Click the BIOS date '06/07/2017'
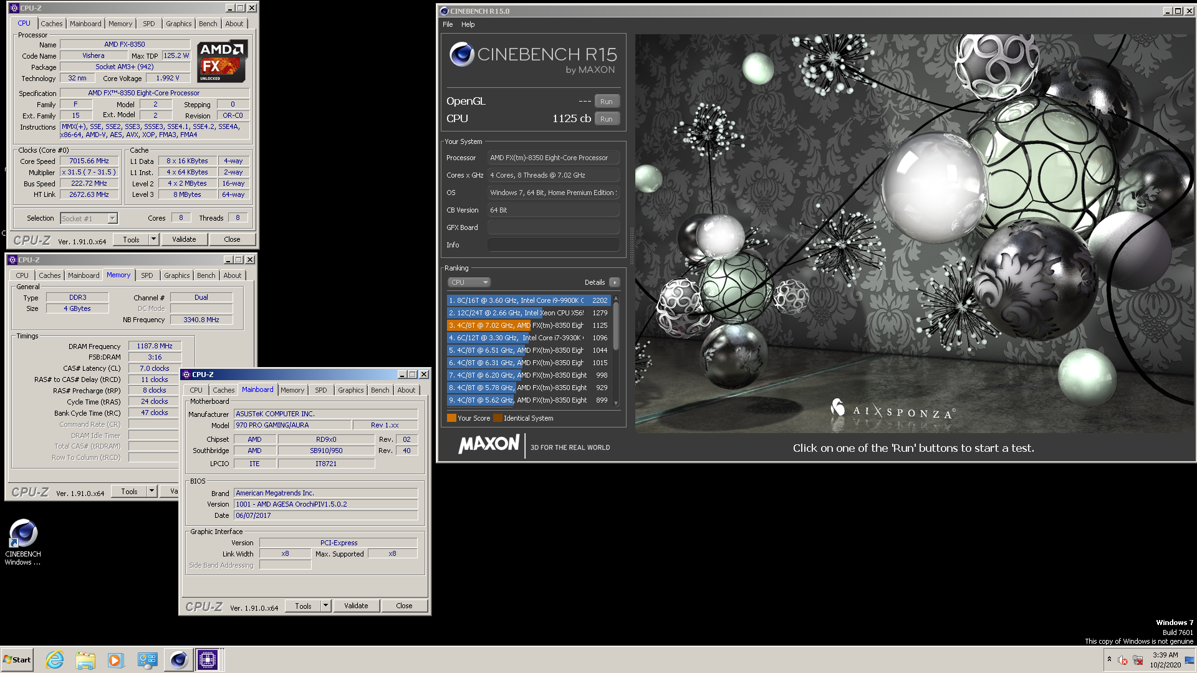This screenshot has height=673, width=1197. point(325,515)
